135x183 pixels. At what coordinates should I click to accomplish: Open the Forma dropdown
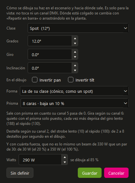pyautogui.click(x=74, y=91)
